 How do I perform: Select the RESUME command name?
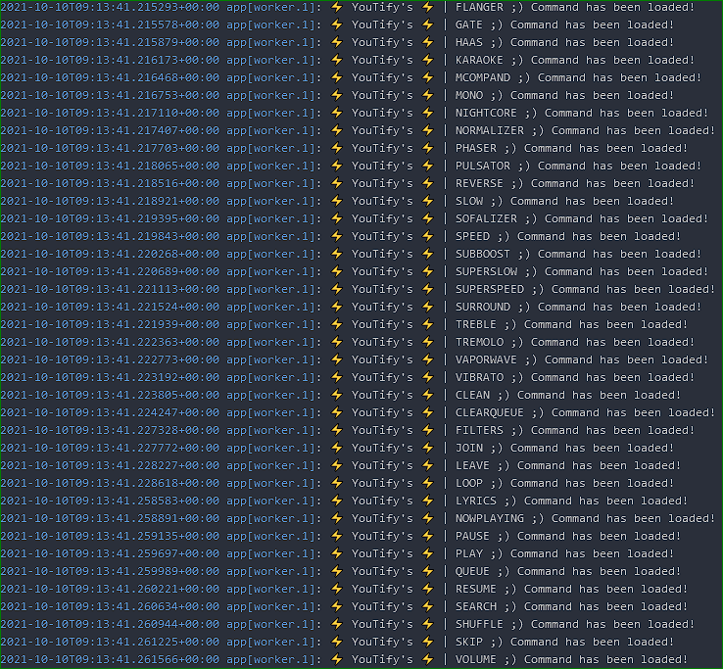click(x=476, y=589)
